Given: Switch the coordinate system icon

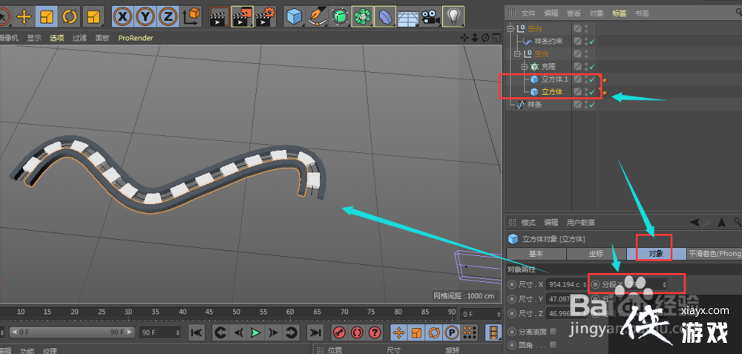Looking at the screenshot, I should (191, 17).
